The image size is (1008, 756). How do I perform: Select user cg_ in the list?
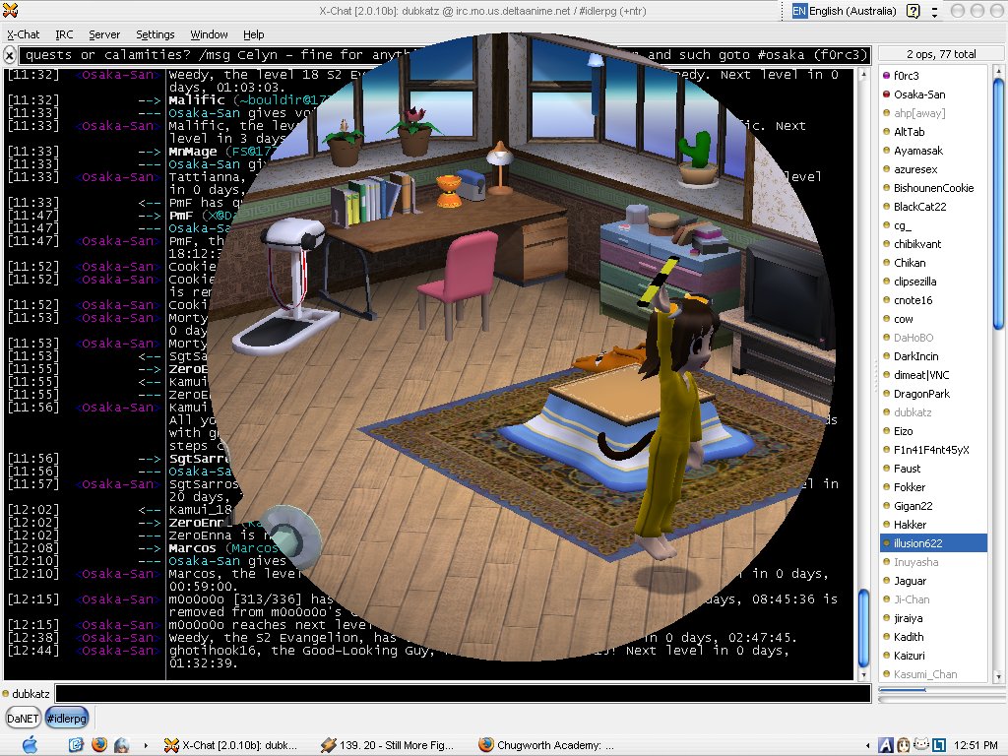pyautogui.click(x=933, y=225)
